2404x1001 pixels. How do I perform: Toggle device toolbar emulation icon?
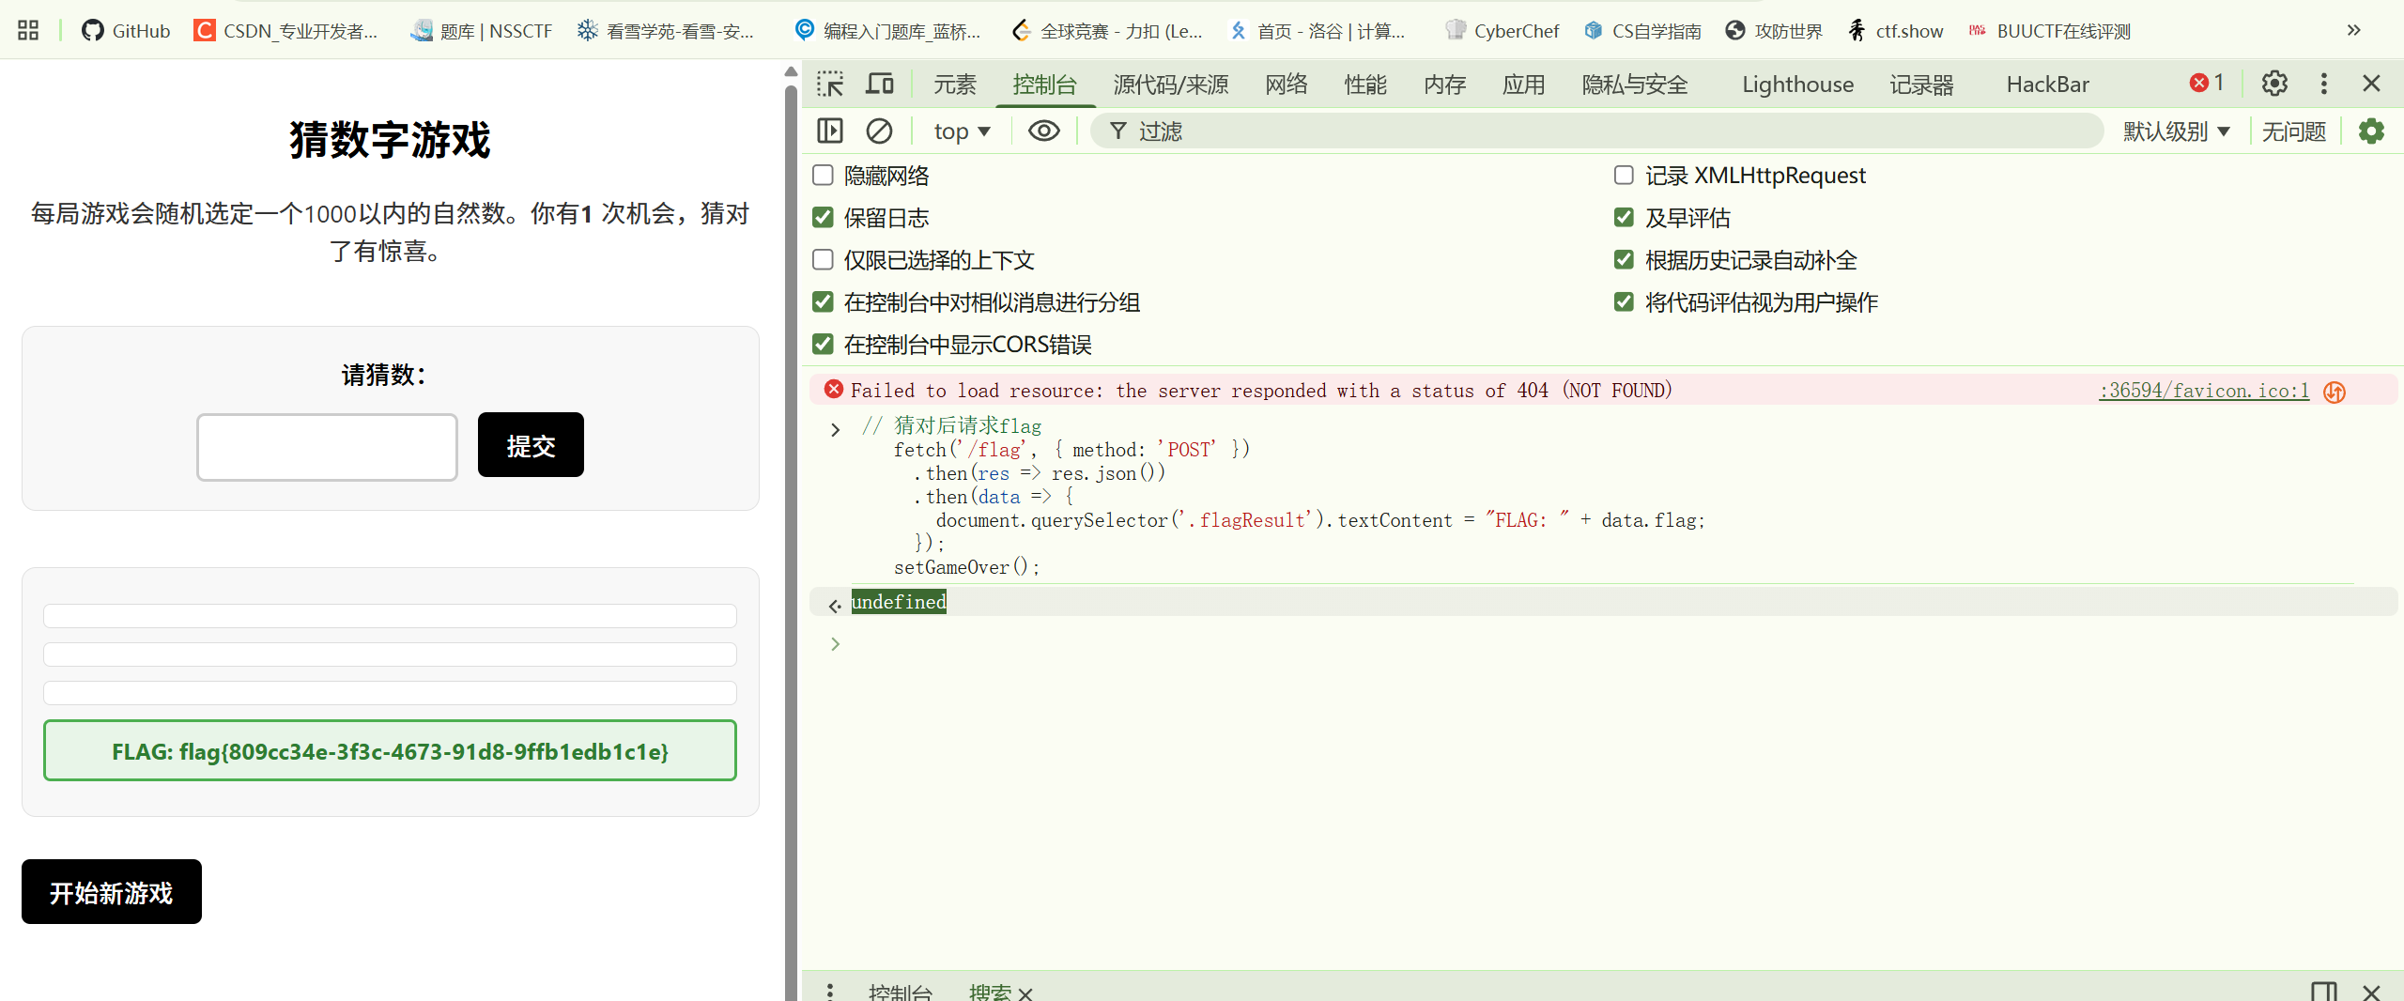pyautogui.click(x=879, y=84)
